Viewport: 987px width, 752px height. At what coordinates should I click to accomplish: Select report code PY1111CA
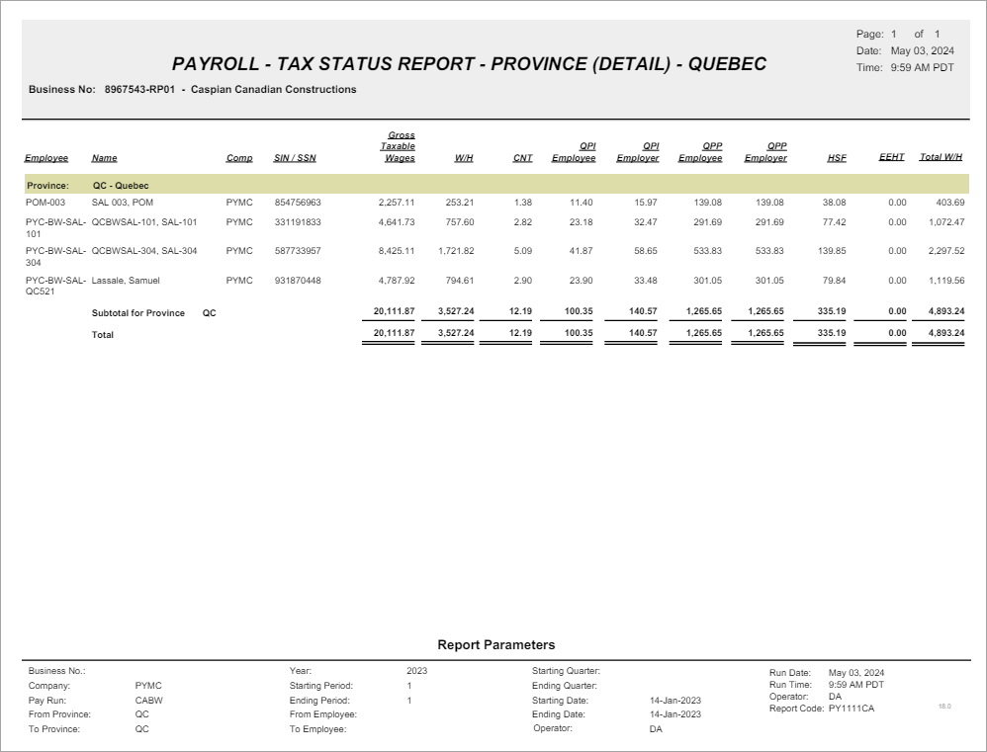tap(851, 709)
